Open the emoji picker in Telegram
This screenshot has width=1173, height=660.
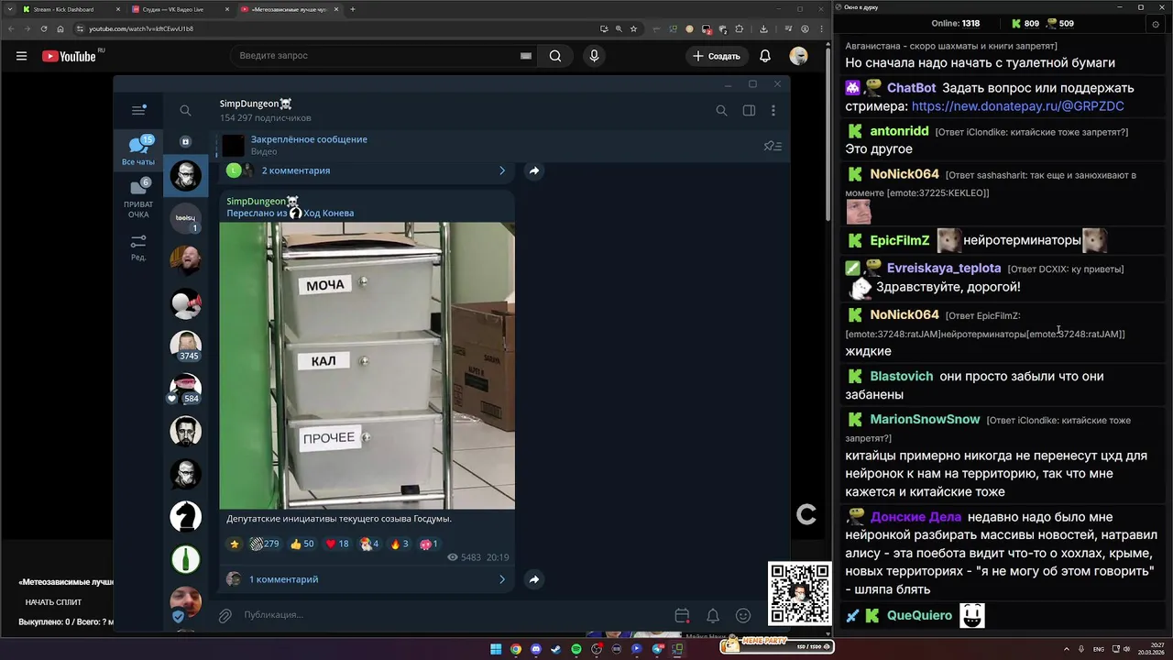click(743, 616)
